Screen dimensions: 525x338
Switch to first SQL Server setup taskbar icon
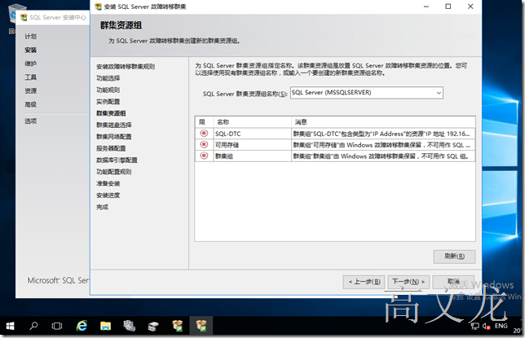178,326
